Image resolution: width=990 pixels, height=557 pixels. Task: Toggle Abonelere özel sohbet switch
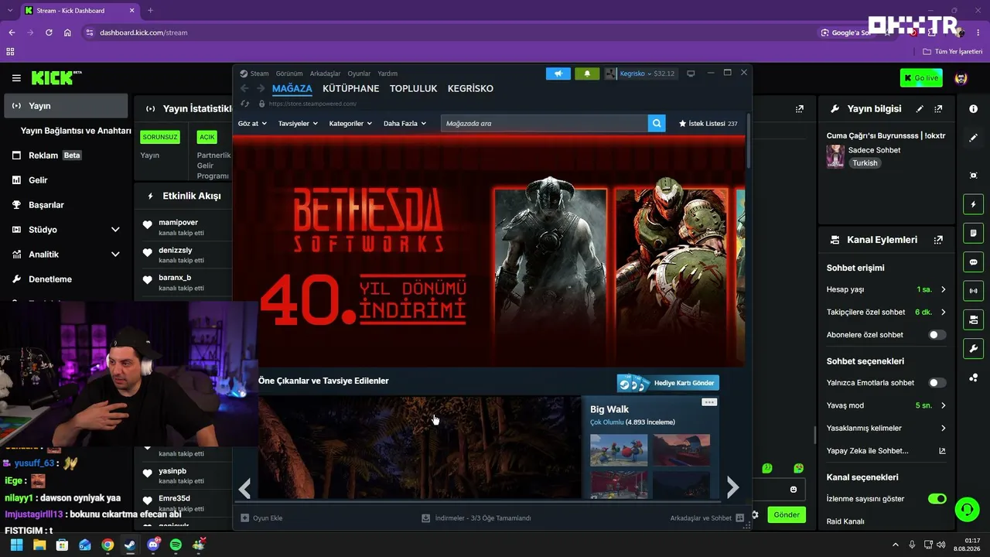(x=937, y=335)
